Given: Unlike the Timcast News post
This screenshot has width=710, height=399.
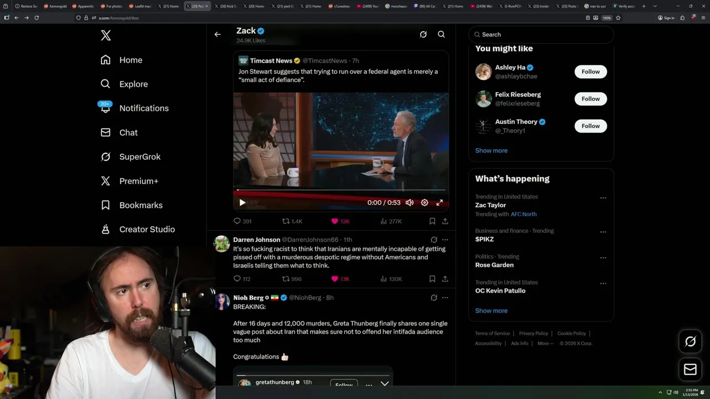Looking at the screenshot, I should click(340, 221).
